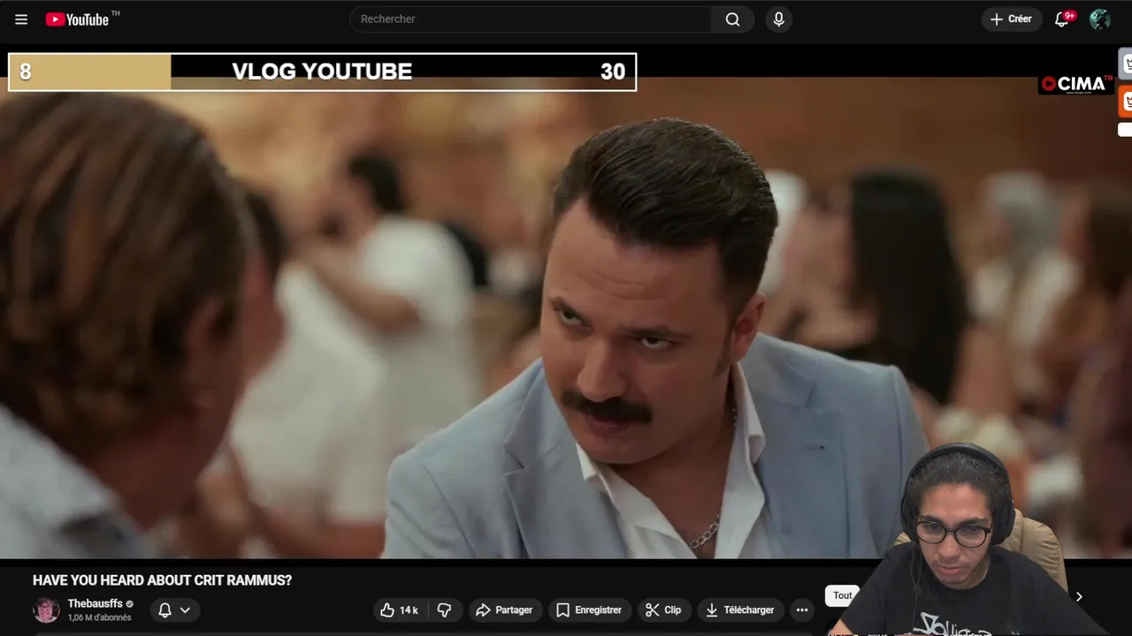Create a Clip with scissors button
This screenshot has height=636, width=1132.
tap(663, 609)
